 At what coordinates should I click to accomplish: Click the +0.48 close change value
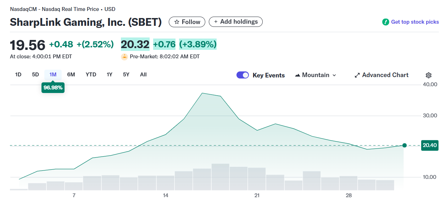click(x=61, y=45)
